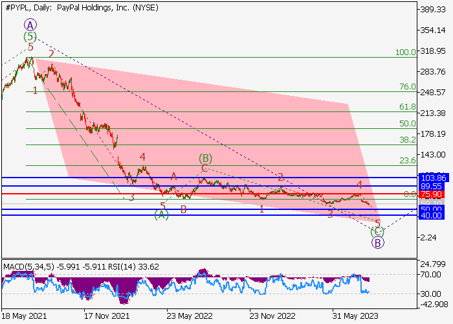
Task: Click the 38.2 Fibonacci level label
Action: pyautogui.click(x=407, y=139)
